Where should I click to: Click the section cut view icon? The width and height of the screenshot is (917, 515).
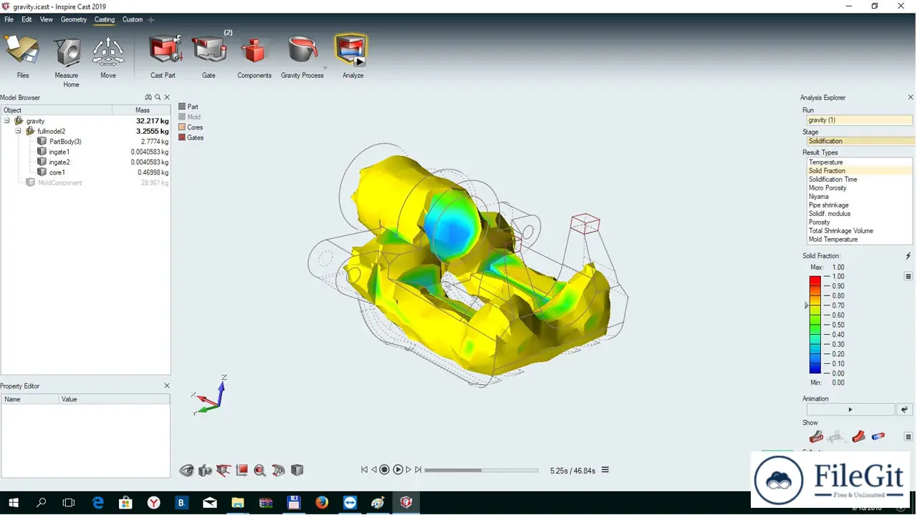[x=223, y=470]
